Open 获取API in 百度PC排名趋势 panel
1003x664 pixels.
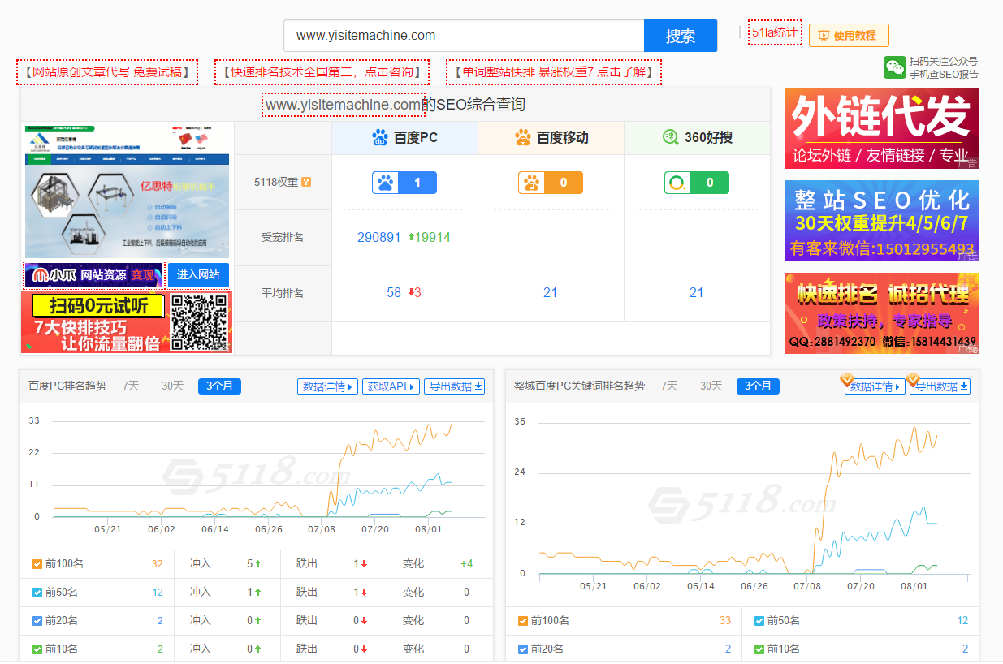point(391,386)
